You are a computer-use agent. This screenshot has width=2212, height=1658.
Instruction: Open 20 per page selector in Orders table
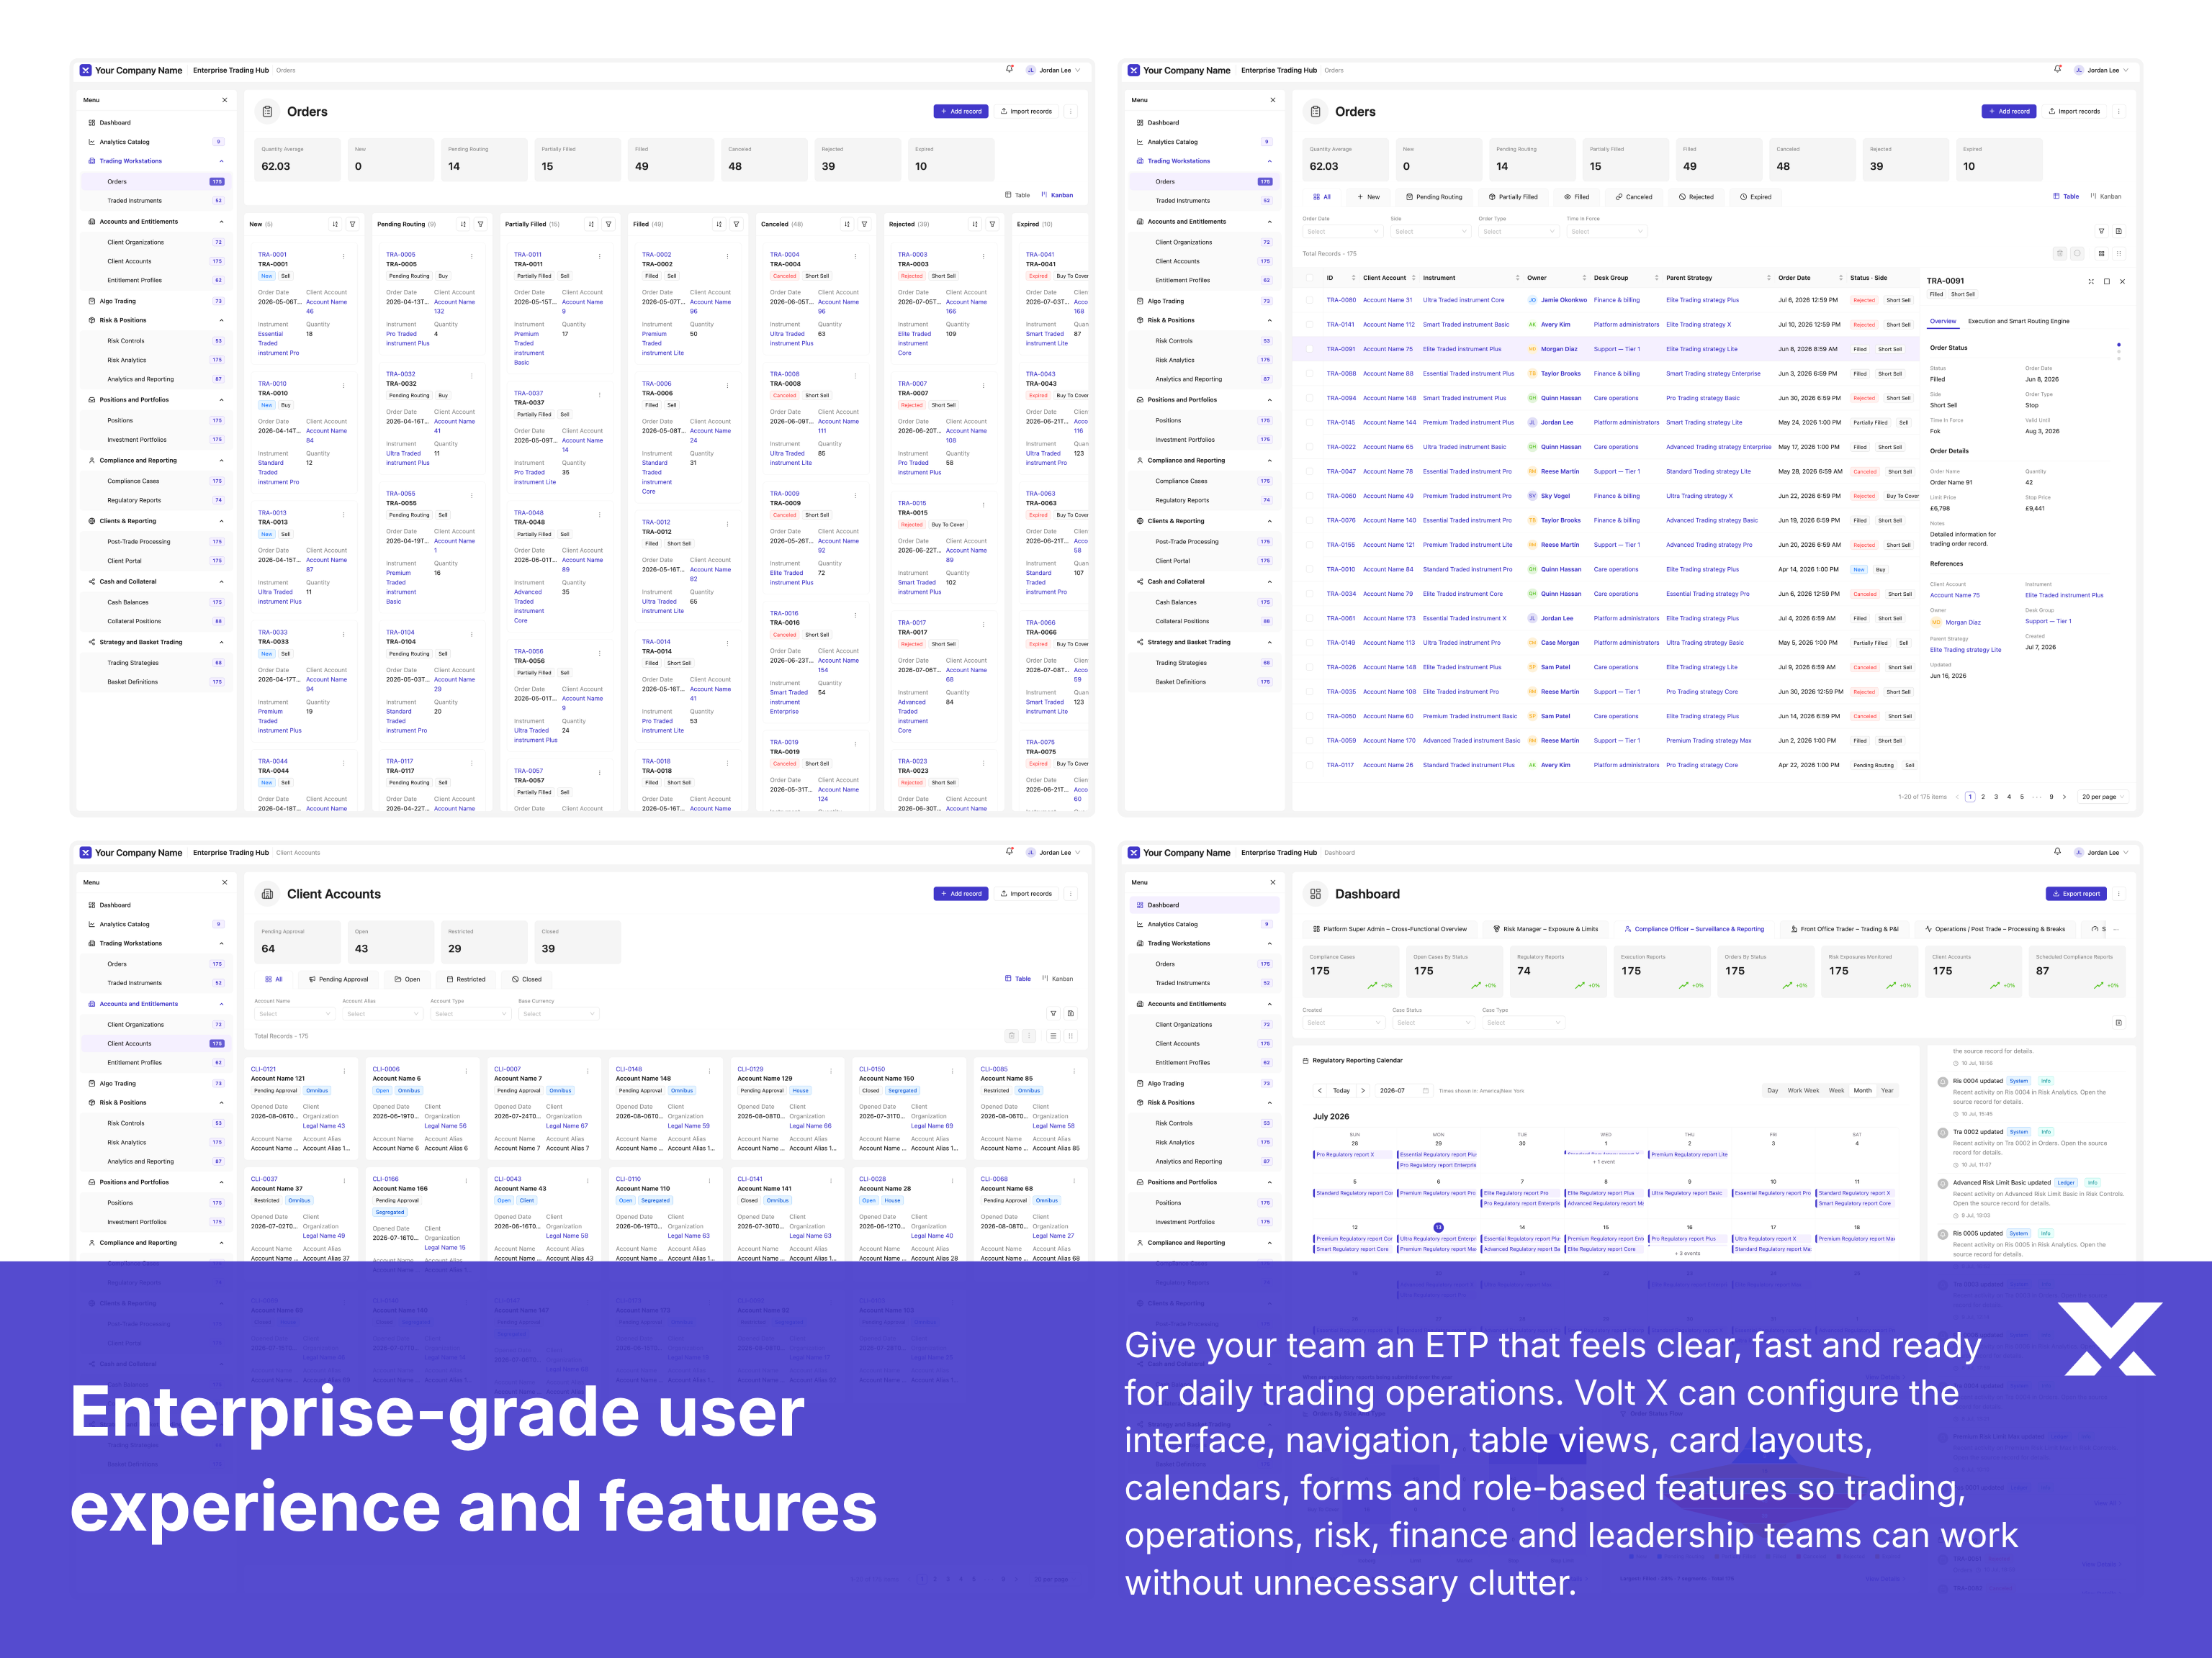pyautogui.click(x=2103, y=797)
